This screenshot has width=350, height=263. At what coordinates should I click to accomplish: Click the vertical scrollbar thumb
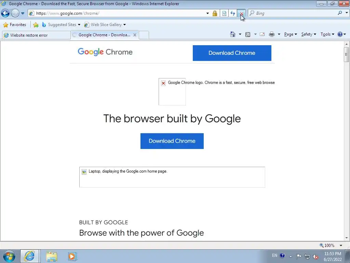[347, 54]
